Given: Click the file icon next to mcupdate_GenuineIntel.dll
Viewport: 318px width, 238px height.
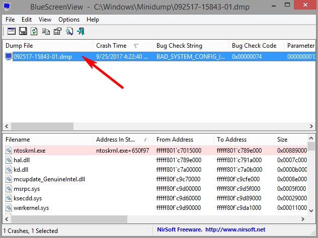Looking at the screenshot, I should (9, 179).
